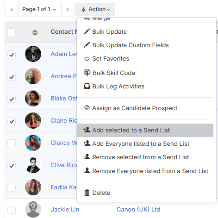Click the tray icon for Bulk Log Activities
Screen dimensions: 218x218
tap(87, 86)
